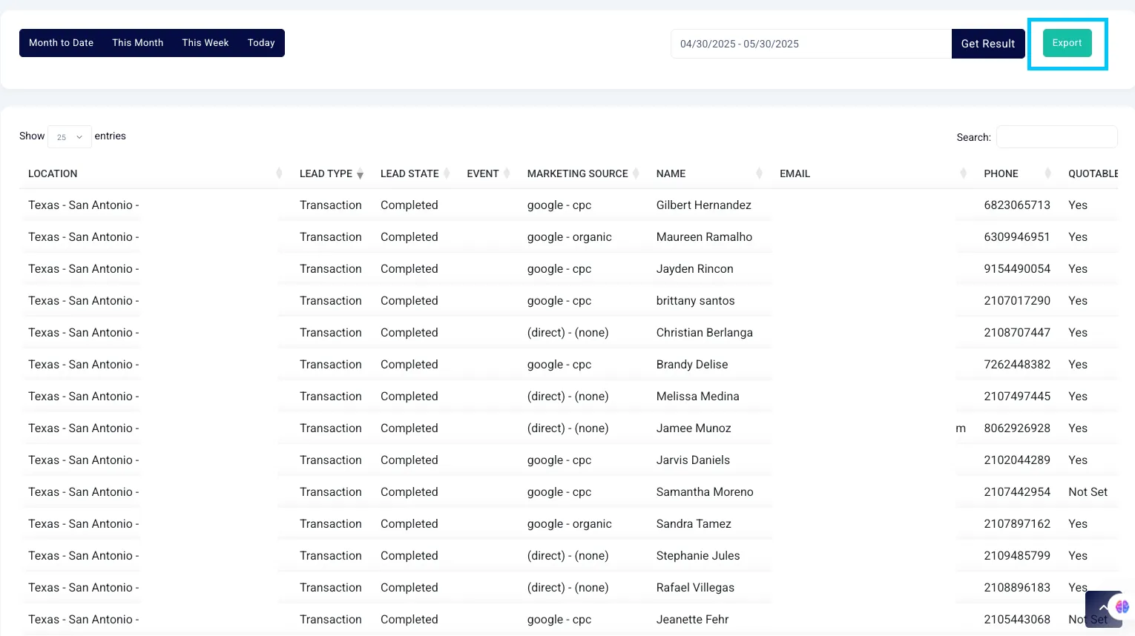Click the Get Result button

tap(988, 44)
